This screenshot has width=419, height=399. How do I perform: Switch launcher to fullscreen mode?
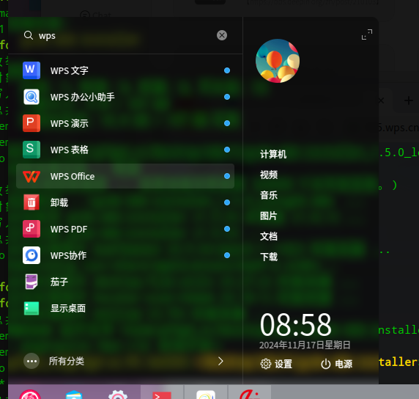coord(366,34)
